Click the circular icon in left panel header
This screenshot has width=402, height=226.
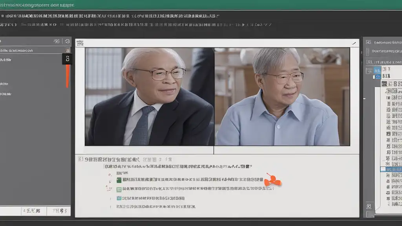(68, 41)
